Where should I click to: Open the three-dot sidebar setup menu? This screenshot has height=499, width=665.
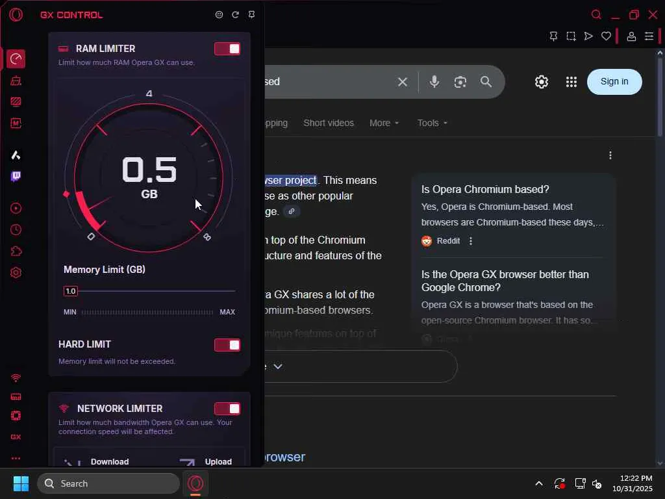[x=16, y=458]
